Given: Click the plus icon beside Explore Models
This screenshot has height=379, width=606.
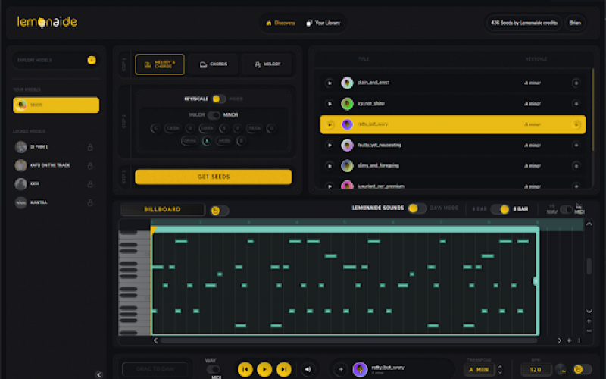Looking at the screenshot, I should pos(92,60).
